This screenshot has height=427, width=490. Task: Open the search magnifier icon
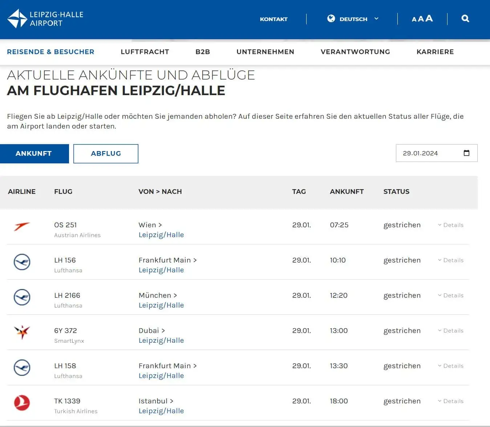[465, 19]
